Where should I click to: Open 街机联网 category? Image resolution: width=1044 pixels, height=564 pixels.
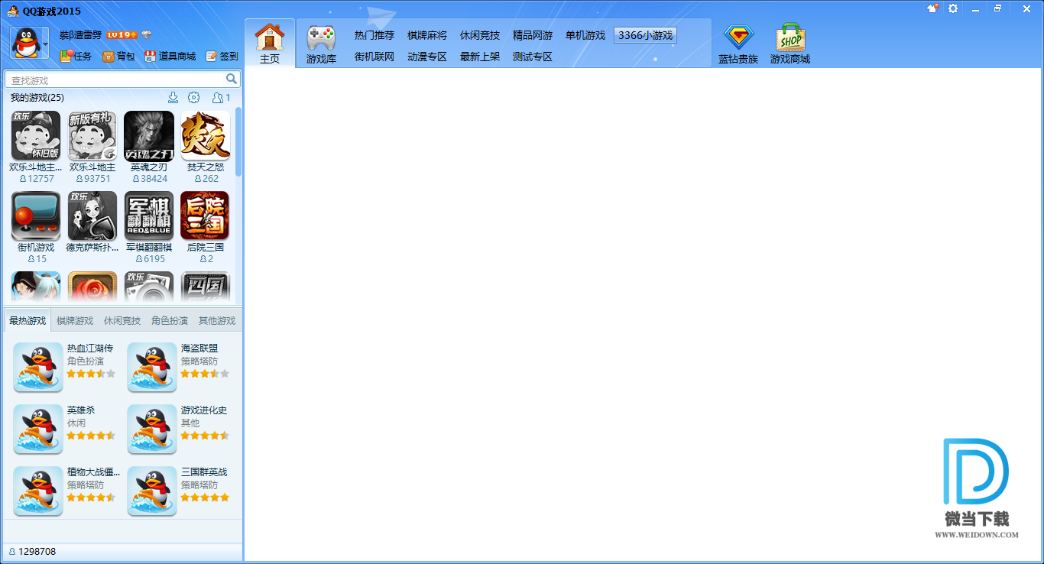pyautogui.click(x=374, y=57)
